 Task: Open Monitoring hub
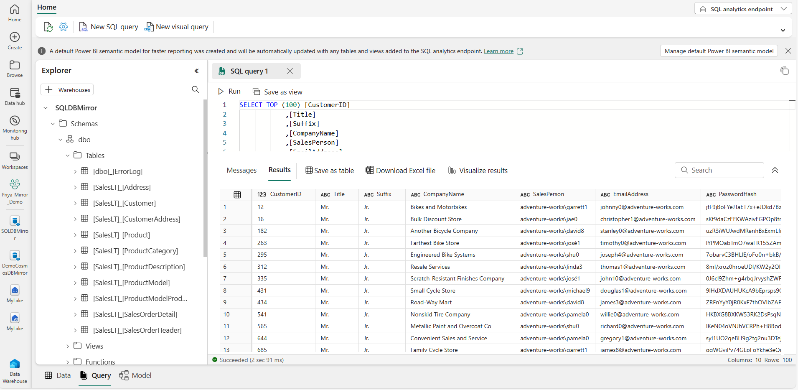coord(15,128)
